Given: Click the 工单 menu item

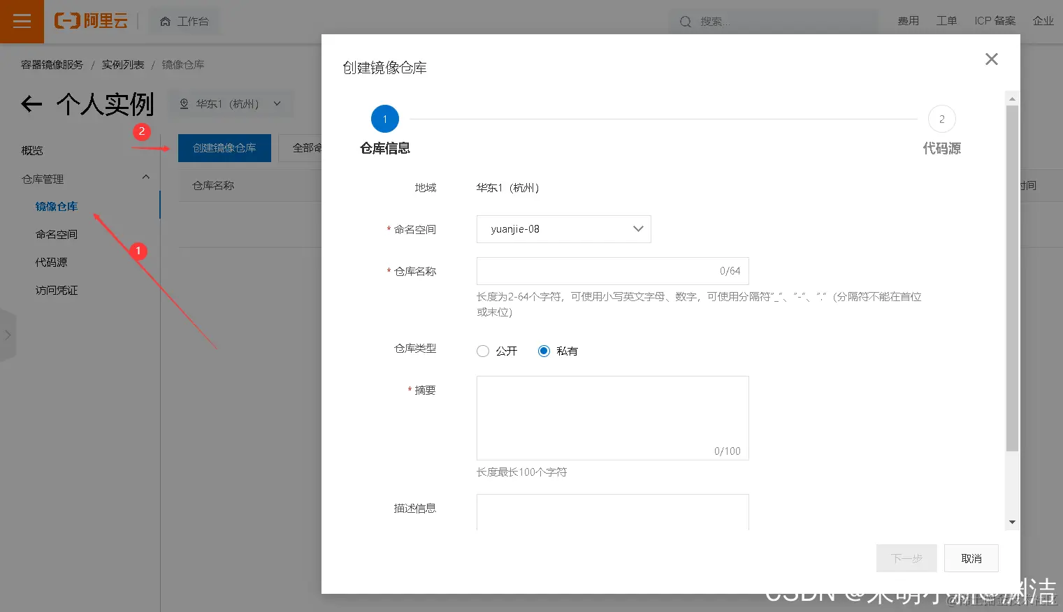Looking at the screenshot, I should 947,21.
